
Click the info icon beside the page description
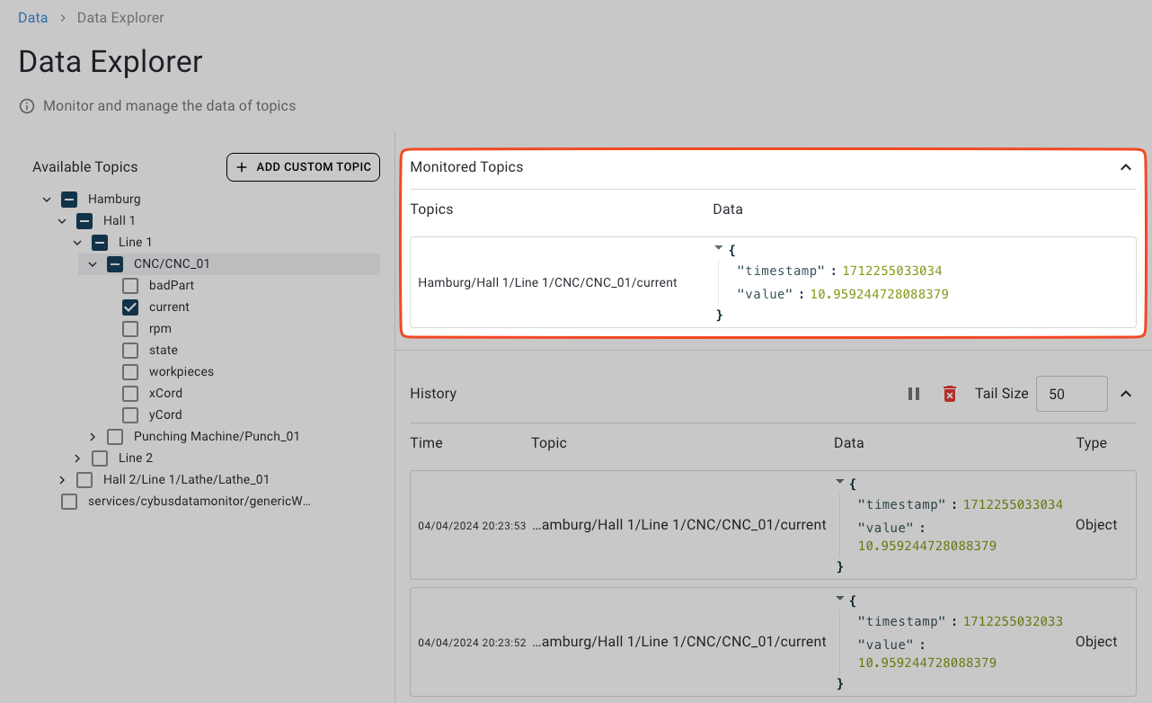pyautogui.click(x=25, y=105)
